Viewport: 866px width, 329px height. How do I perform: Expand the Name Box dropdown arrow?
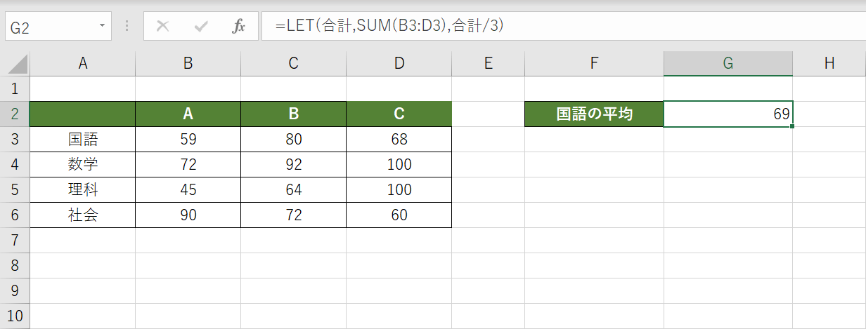[x=103, y=26]
